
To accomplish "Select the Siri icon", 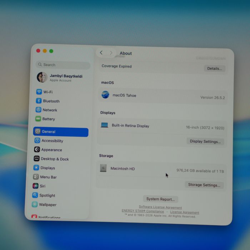I will [x=35, y=186].
